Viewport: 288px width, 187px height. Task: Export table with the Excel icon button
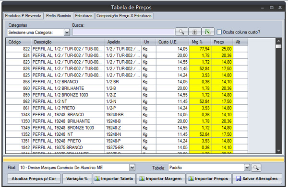tap(208, 32)
